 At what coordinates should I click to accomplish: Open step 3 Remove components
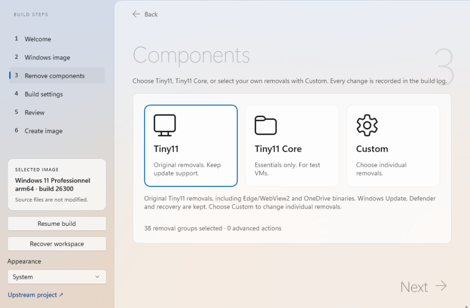point(57,76)
